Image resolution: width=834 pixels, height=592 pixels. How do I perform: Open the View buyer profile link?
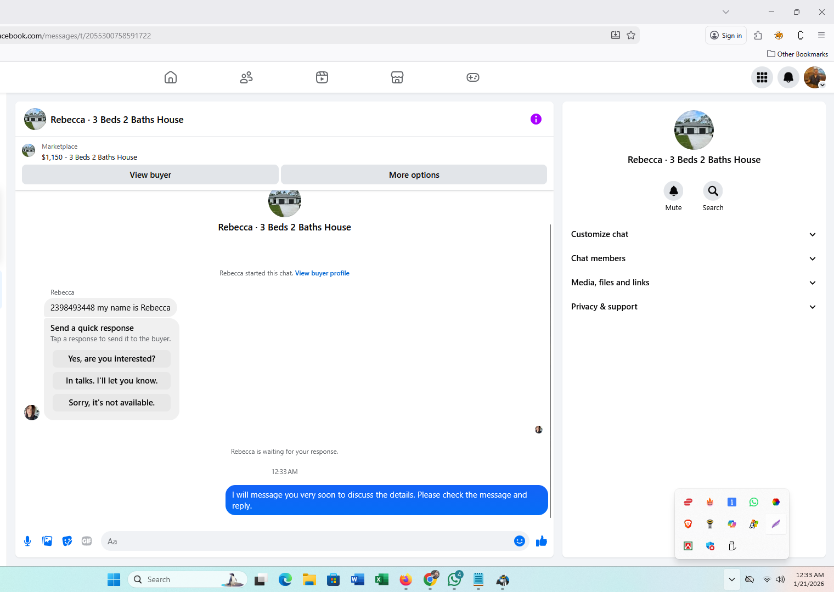pyautogui.click(x=322, y=273)
